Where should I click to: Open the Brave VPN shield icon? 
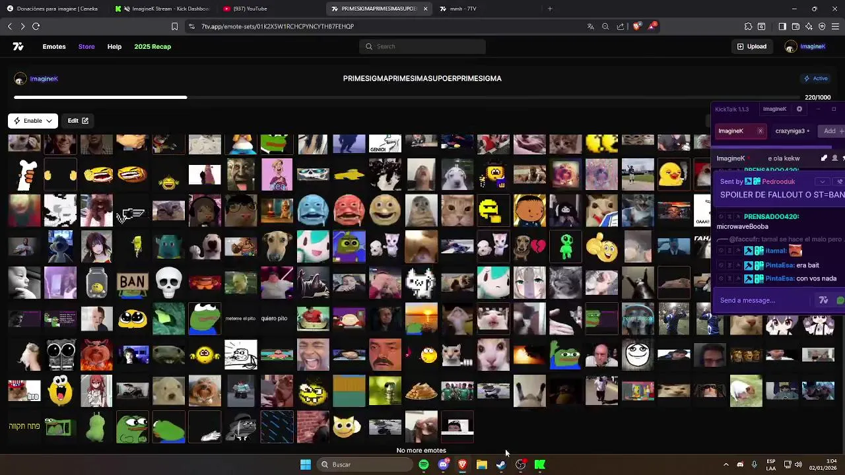point(822,26)
